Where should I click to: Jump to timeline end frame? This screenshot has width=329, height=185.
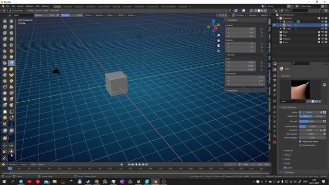[147, 164]
